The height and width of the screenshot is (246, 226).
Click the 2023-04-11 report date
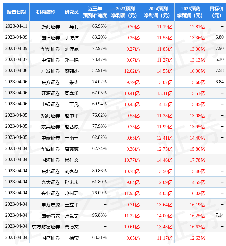coord(16,26)
